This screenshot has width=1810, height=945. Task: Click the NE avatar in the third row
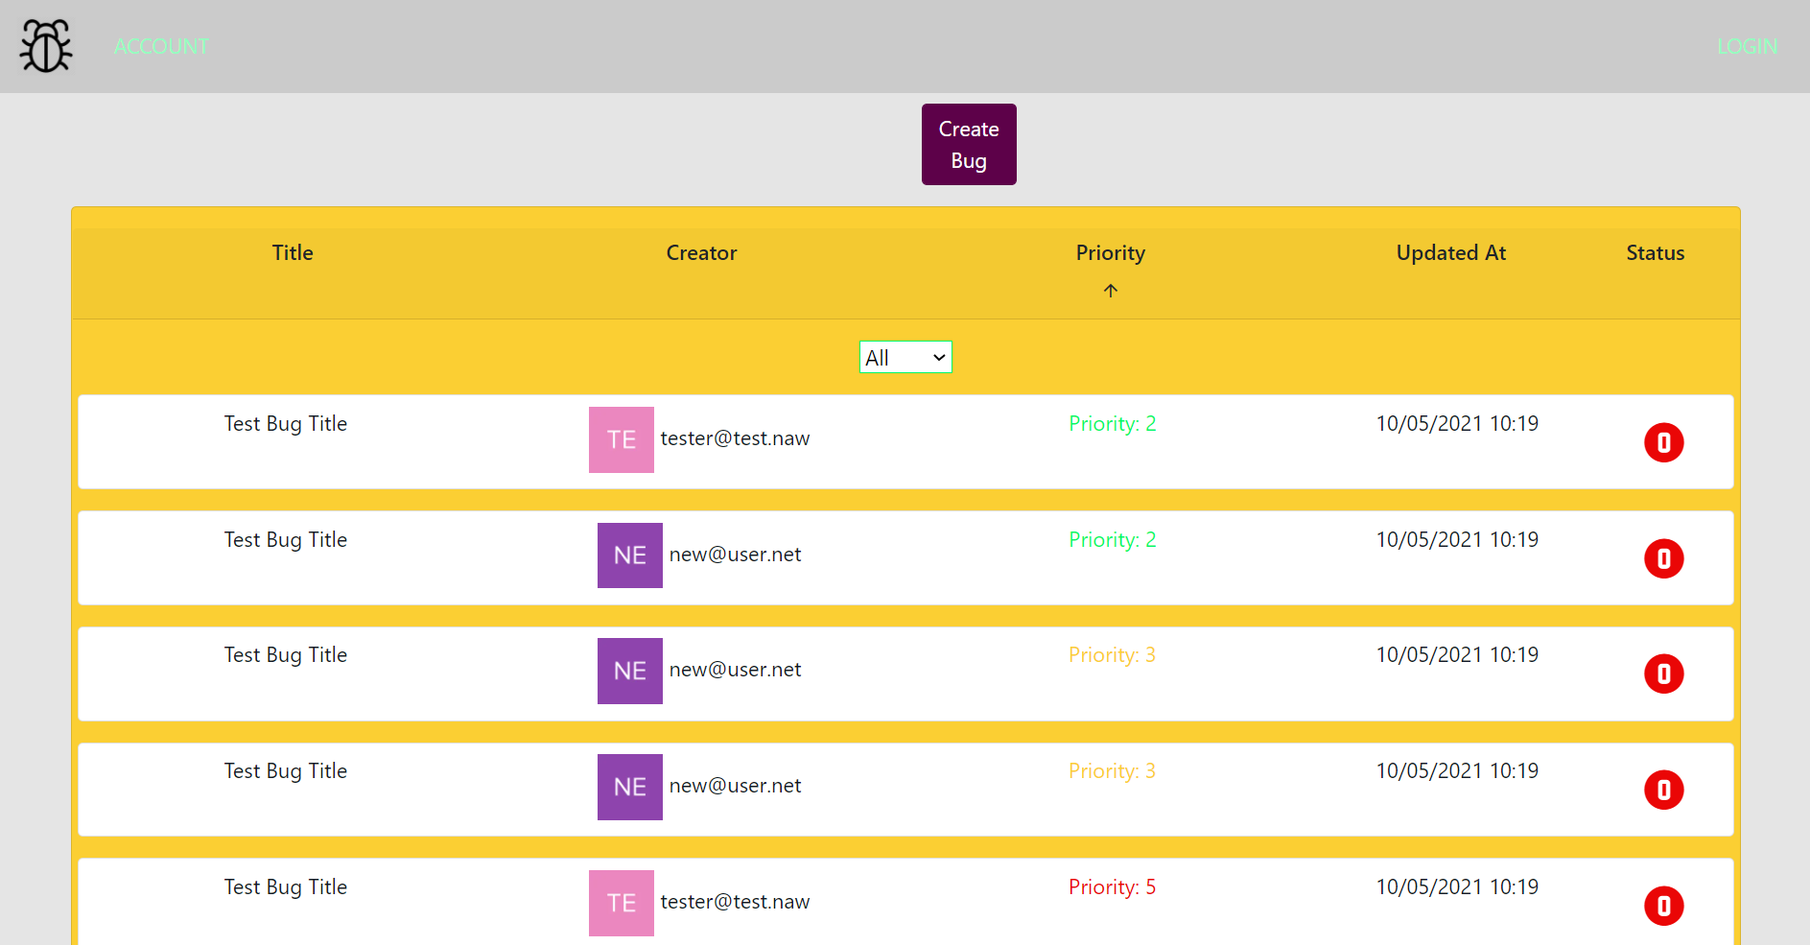click(x=630, y=671)
